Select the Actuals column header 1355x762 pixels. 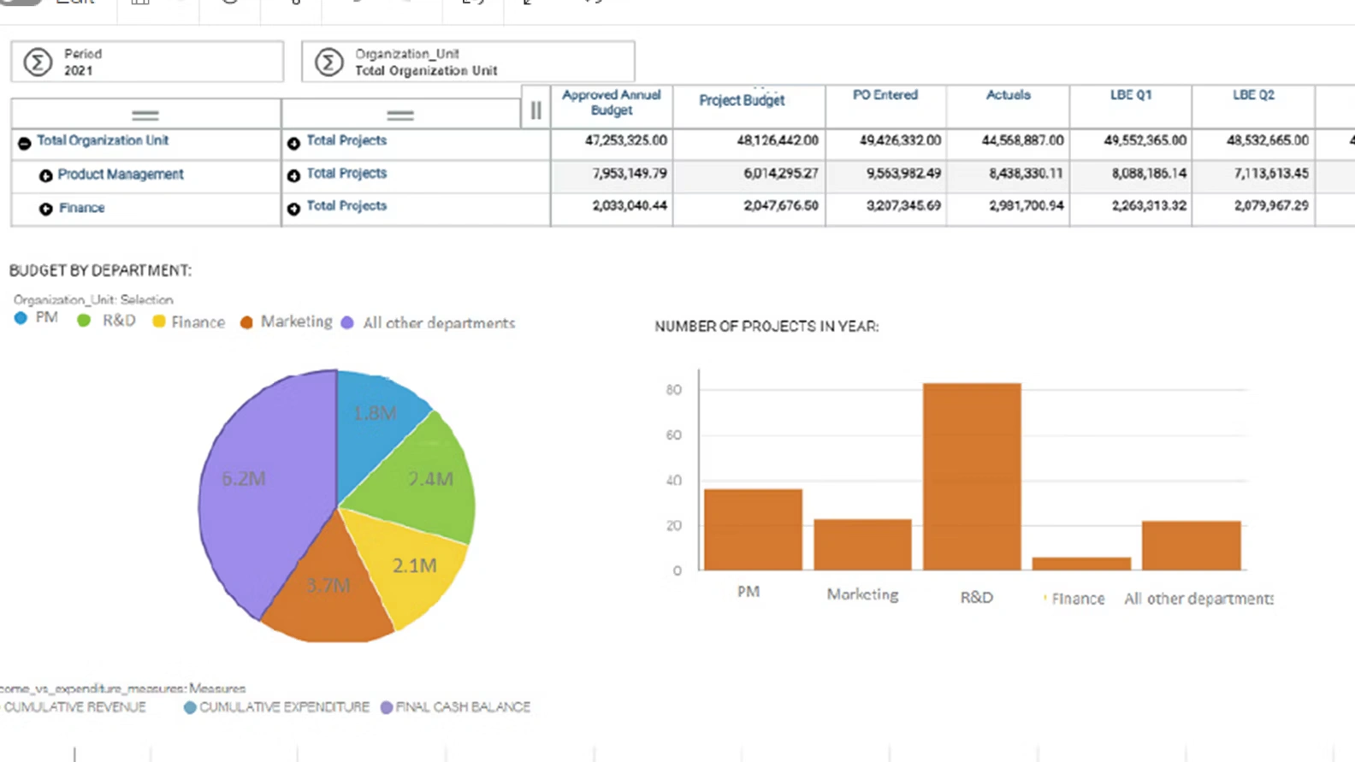(1008, 95)
